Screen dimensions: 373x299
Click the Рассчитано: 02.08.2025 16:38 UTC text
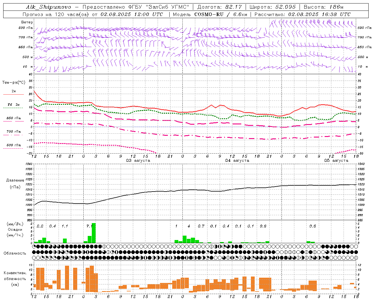click(302, 14)
